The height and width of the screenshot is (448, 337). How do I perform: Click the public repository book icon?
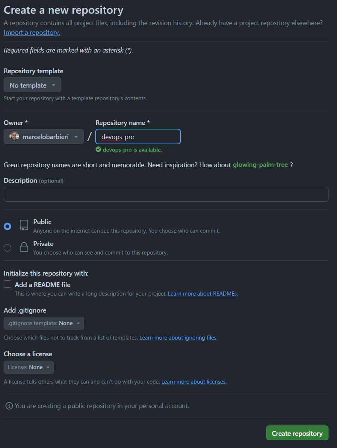point(24,225)
